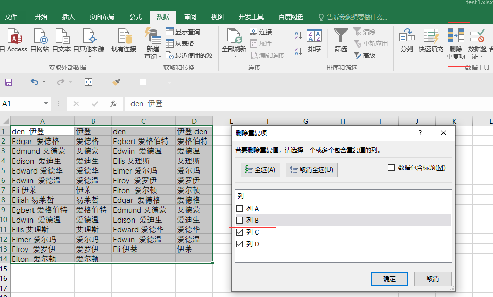
Task: Switch to the 审阅 tab
Action: click(x=190, y=17)
